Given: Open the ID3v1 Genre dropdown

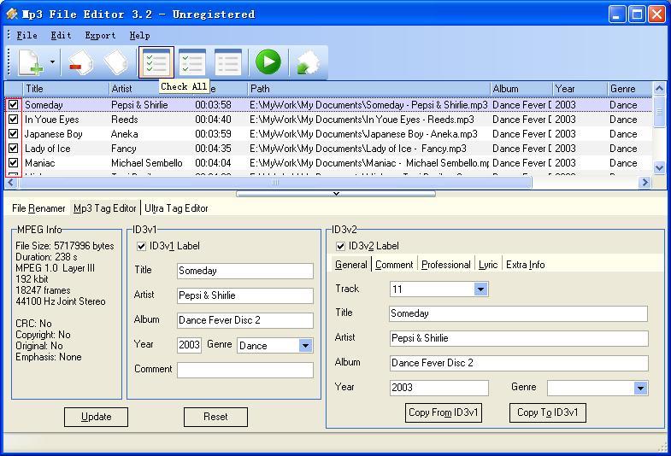Looking at the screenshot, I should click(x=305, y=346).
